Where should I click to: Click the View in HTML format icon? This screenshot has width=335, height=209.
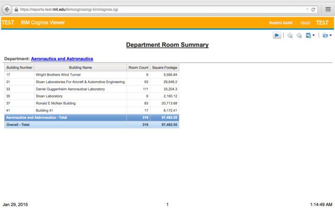click(325, 35)
